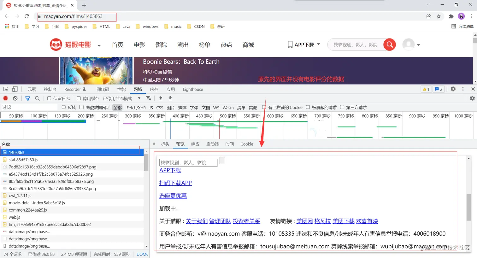Select the owl_1.7.11.js request

72,196
